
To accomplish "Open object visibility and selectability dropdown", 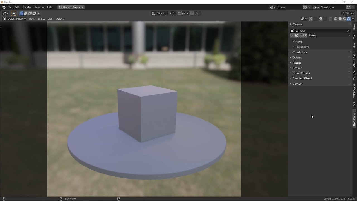I will [x=304, y=19].
